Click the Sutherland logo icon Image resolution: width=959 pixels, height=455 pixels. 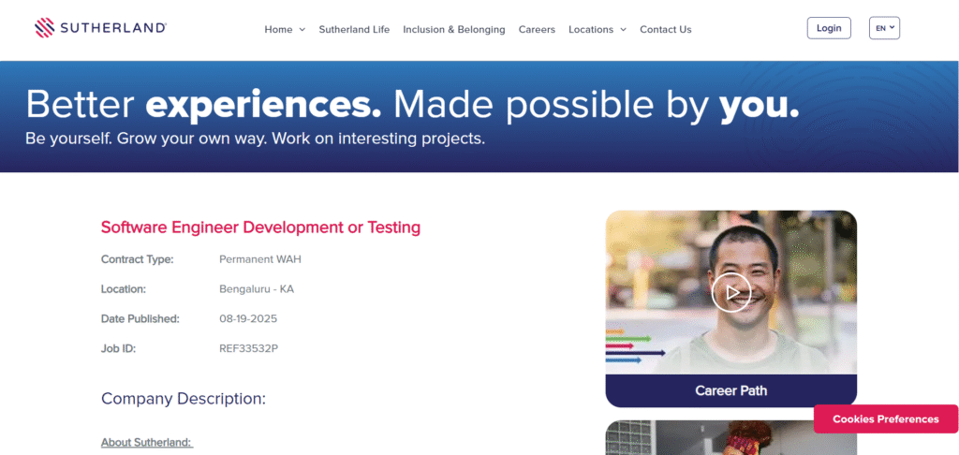tap(44, 28)
